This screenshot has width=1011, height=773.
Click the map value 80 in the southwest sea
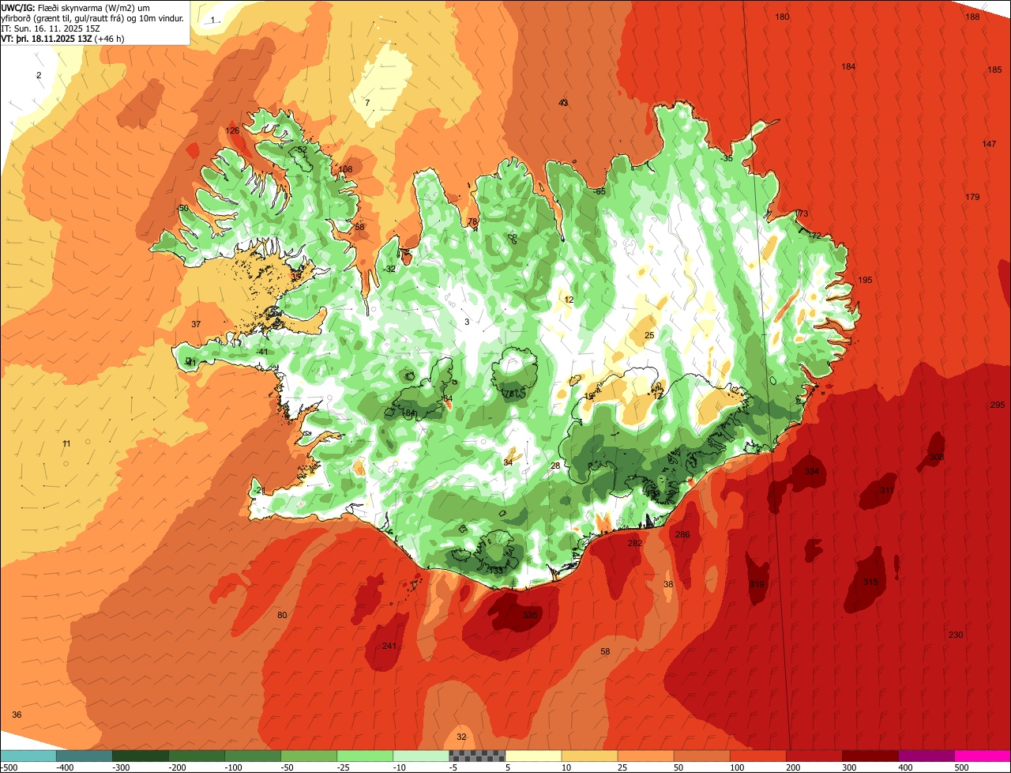[x=282, y=615]
